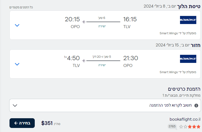Click the airplane icon on outbound flight route
The image size is (202, 132).
[84, 22]
